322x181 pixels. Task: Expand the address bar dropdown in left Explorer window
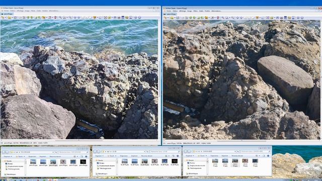pyautogui.click(x=53, y=152)
